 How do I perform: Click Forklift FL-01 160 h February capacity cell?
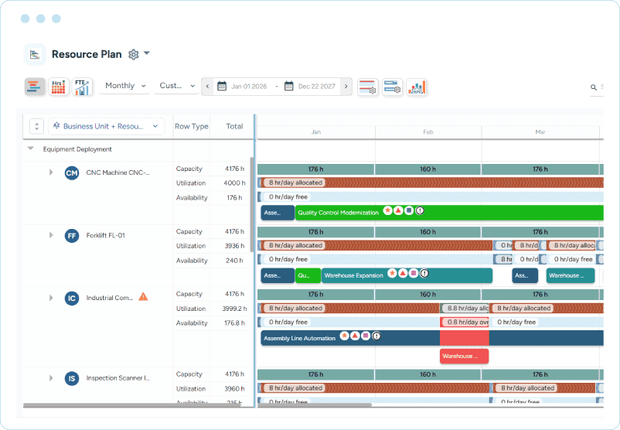coord(428,232)
